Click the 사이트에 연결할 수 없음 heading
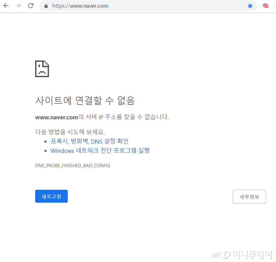This screenshot has height=262, width=276. tap(85, 101)
